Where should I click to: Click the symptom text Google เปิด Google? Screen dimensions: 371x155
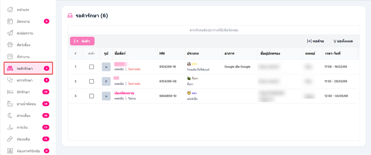tap(237, 67)
